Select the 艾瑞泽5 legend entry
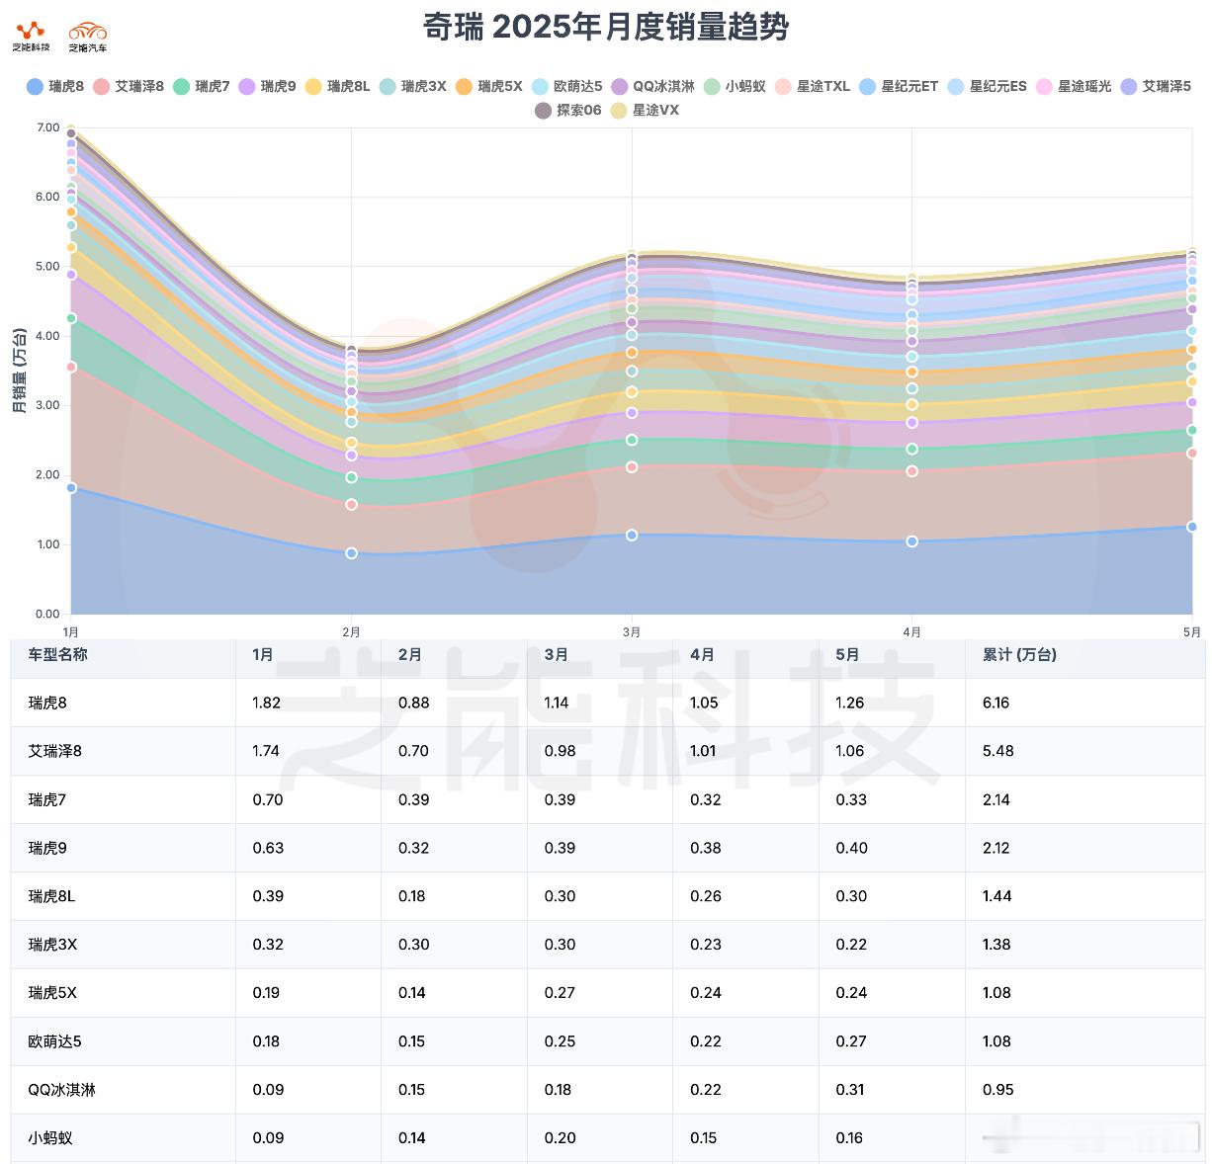Image resolution: width=1212 pixels, height=1164 pixels. coord(1156,87)
